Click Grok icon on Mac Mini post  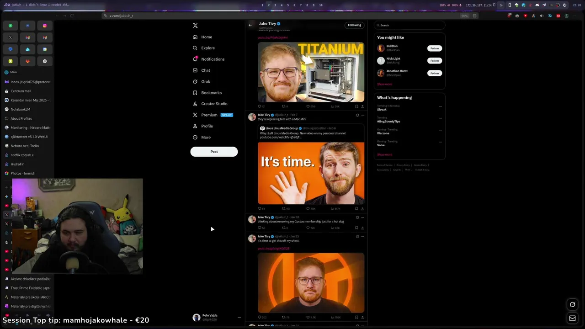point(357,115)
